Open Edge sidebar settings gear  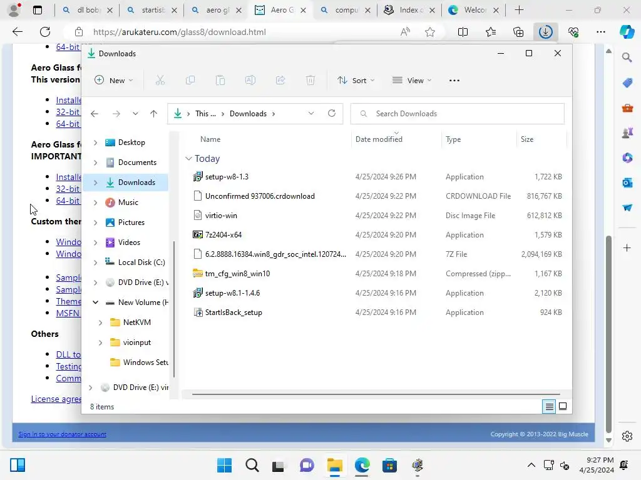click(x=627, y=436)
